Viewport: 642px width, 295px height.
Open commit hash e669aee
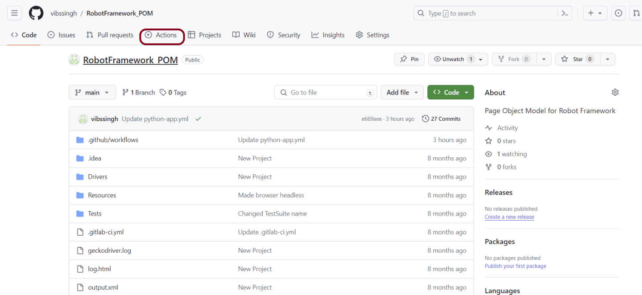[x=372, y=119]
